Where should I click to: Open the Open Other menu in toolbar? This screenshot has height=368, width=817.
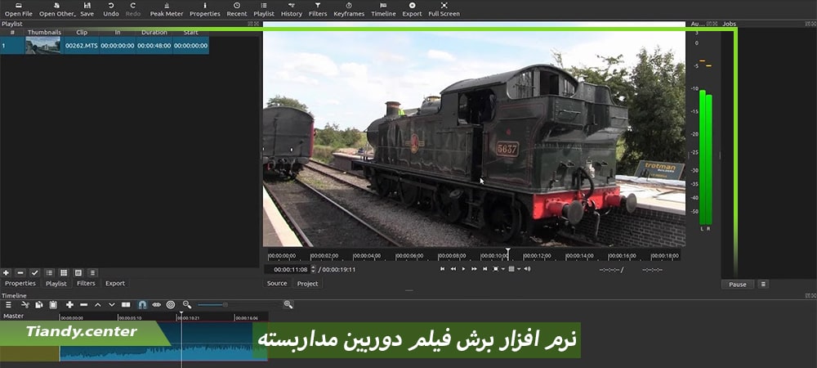(57, 9)
